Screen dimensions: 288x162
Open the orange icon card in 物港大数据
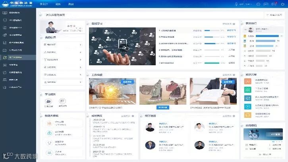click(x=63, y=123)
